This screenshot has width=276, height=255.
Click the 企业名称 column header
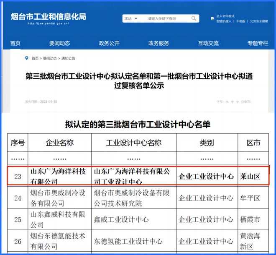(x=60, y=143)
